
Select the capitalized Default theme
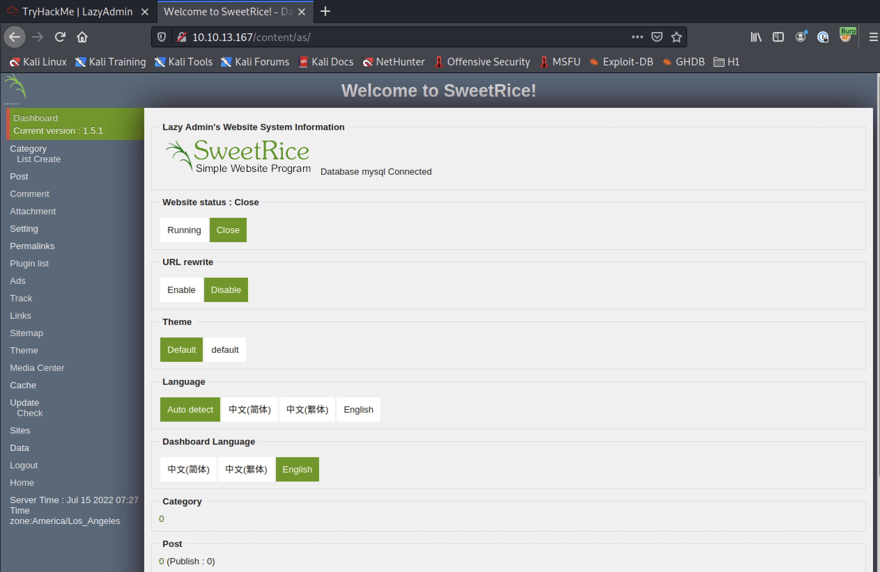click(x=181, y=349)
